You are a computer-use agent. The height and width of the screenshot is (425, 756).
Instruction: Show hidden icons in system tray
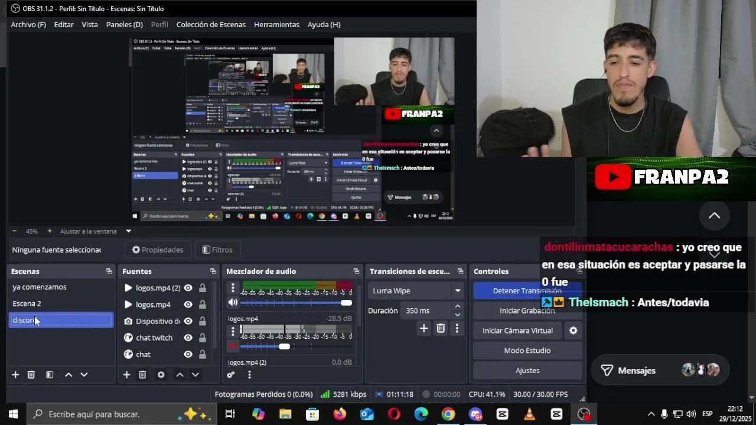pos(651,414)
